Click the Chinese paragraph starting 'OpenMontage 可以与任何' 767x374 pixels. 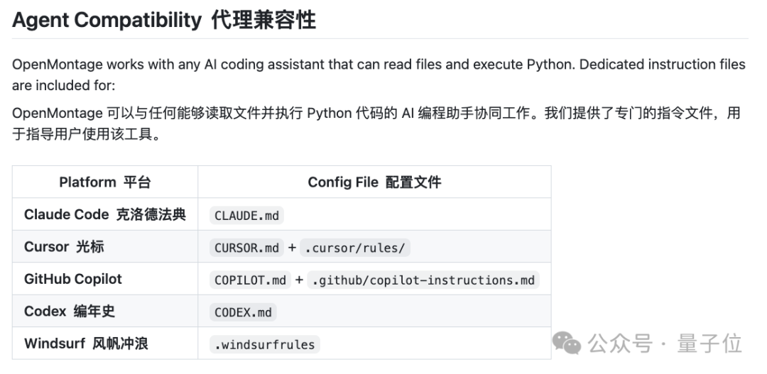click(x=376, y=123)
